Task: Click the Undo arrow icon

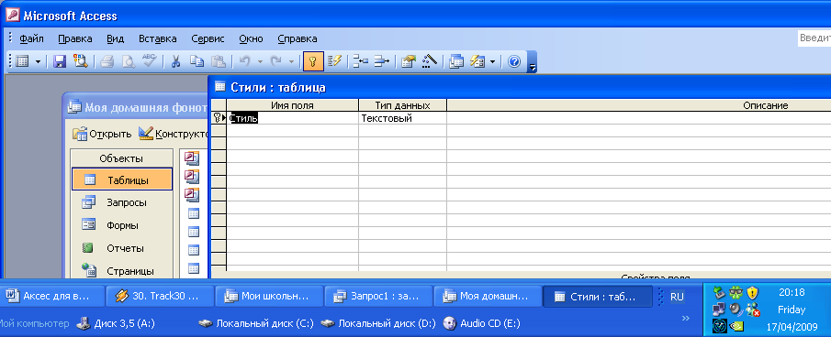Action: click(x=245, y=61)
